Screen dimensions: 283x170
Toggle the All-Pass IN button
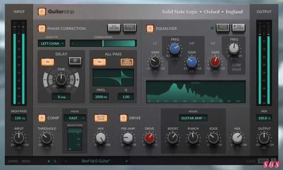(99, 62)
